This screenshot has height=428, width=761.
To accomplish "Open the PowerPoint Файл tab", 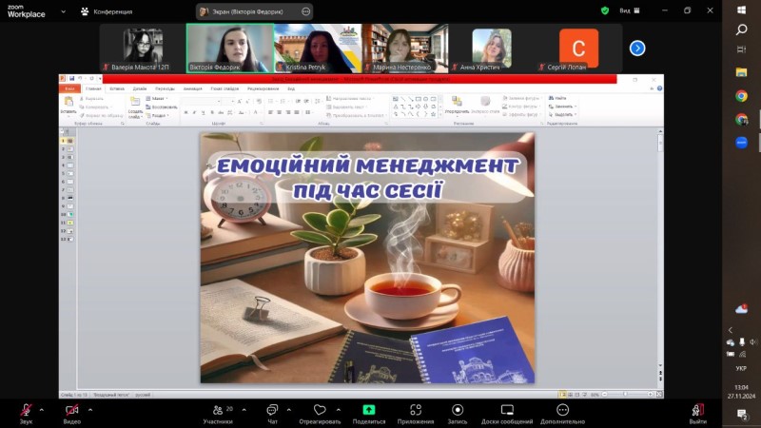I will click(69, 88).
